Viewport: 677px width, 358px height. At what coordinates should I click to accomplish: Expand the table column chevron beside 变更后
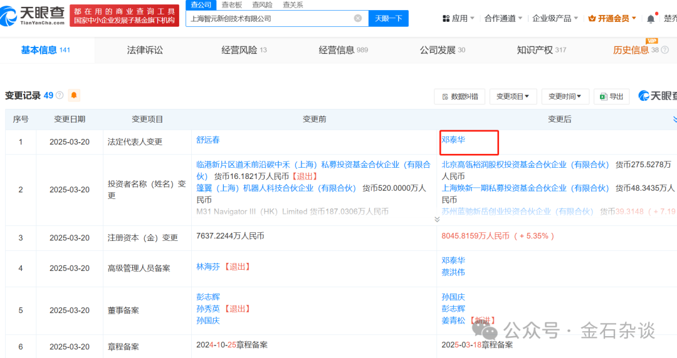tap(674, 119)
